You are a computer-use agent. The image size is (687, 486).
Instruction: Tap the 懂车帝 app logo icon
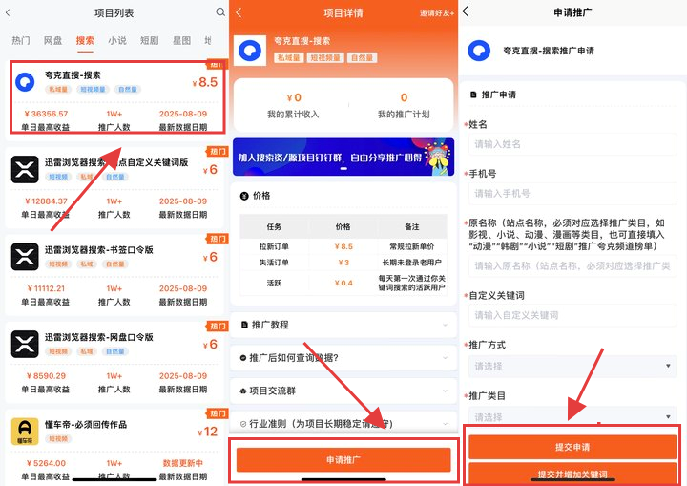click(x=24, y=432)
